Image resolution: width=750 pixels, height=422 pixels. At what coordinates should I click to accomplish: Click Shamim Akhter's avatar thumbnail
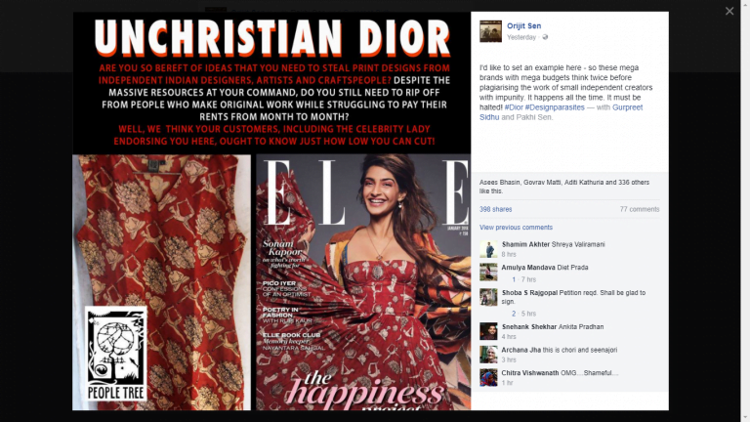point(488,249)
